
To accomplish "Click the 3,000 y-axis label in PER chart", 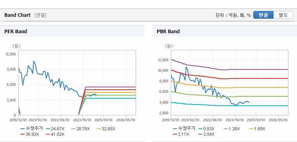I will coord(11,100).
